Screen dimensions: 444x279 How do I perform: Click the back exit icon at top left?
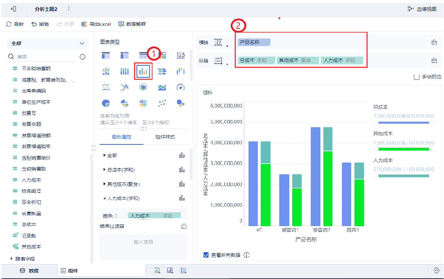[13, 9]
